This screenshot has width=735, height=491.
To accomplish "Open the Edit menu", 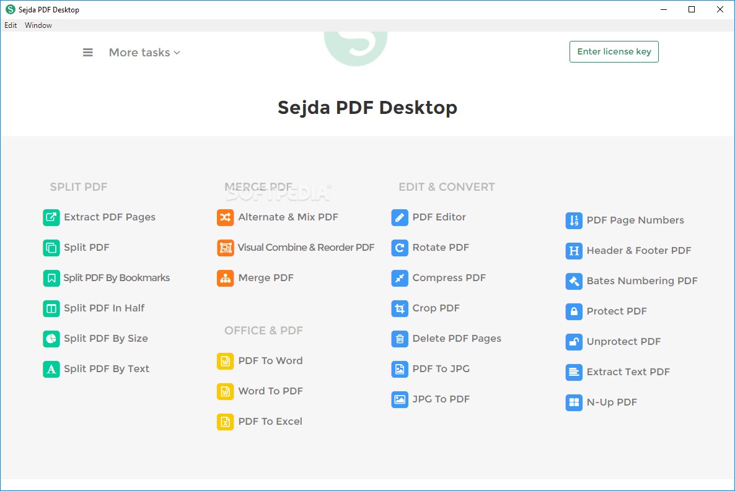I will 10,25.
